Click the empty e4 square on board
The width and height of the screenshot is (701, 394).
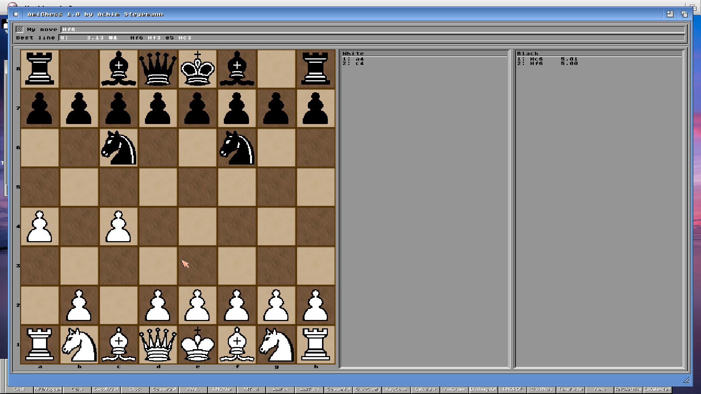click(x=198, y=227)
